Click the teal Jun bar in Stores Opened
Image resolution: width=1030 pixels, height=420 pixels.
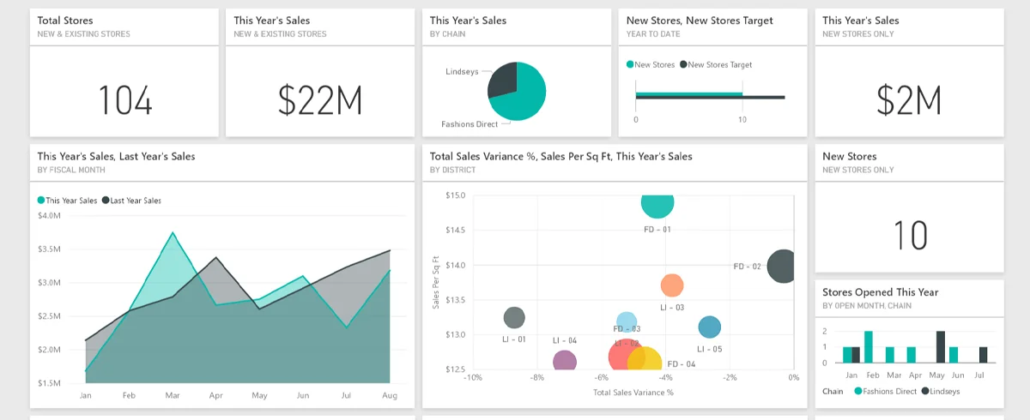954,355
